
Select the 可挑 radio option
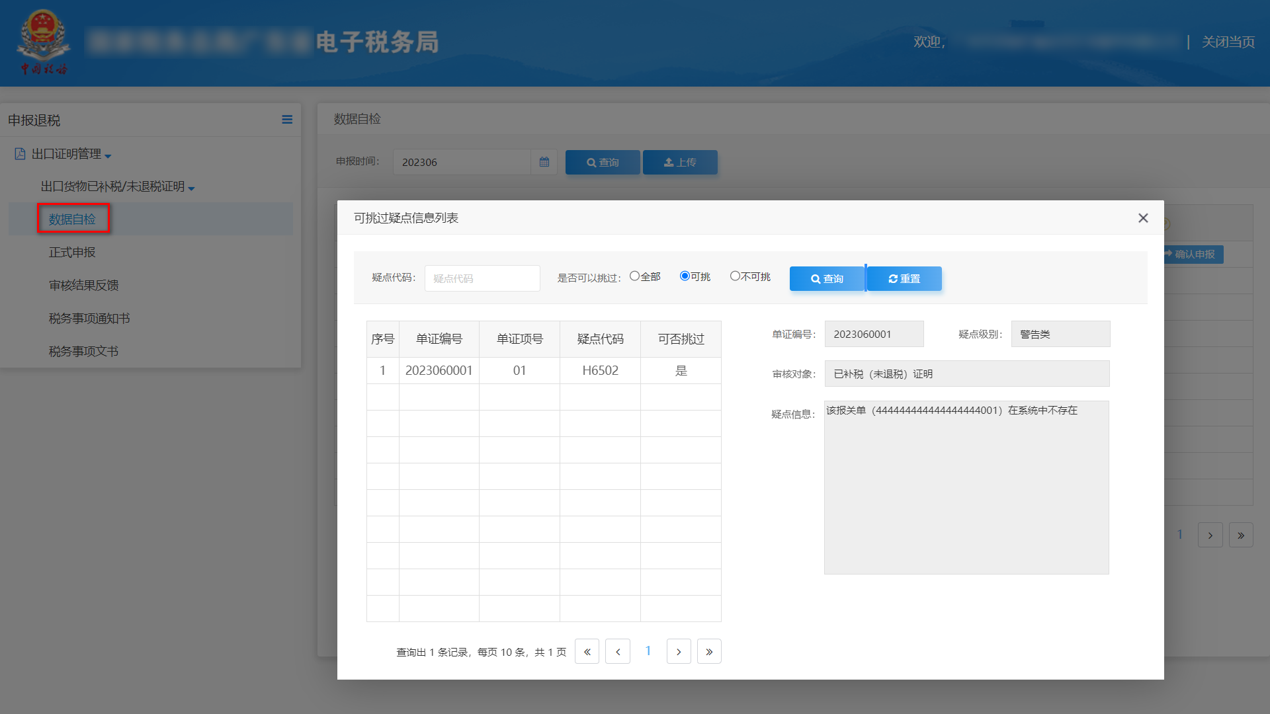click(x=685, y=276)
